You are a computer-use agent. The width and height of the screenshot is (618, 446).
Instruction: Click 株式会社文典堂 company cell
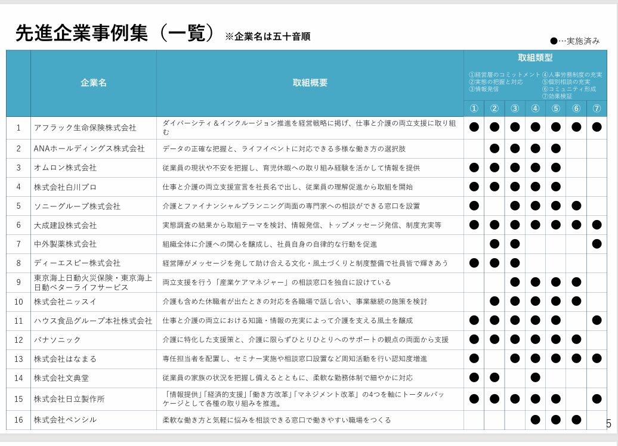point(61,378)
